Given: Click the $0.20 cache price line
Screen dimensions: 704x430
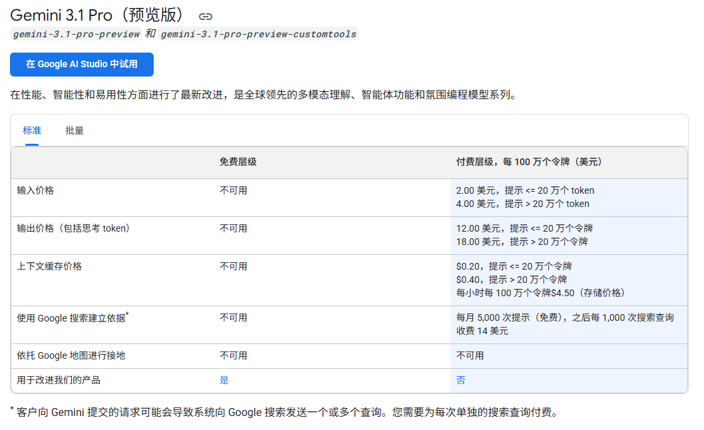Looking at the screenshot, I should (x=514, y=266).
